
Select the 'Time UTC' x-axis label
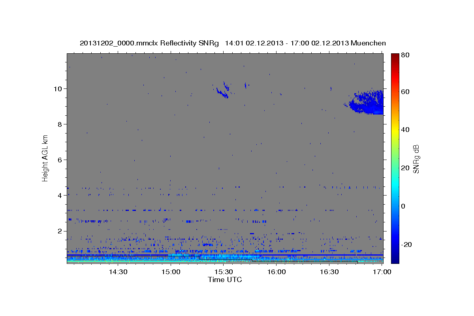click(225, 280)
